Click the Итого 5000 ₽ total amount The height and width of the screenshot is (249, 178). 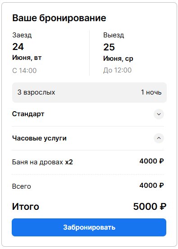[150, 206]
